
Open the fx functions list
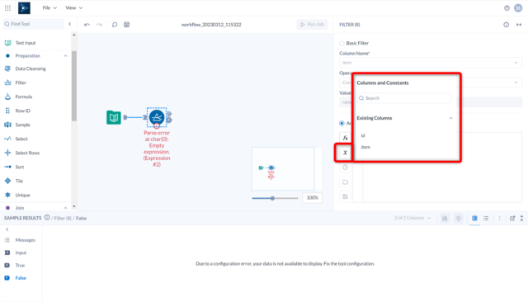pyautogui.click(x=345, y=138)
